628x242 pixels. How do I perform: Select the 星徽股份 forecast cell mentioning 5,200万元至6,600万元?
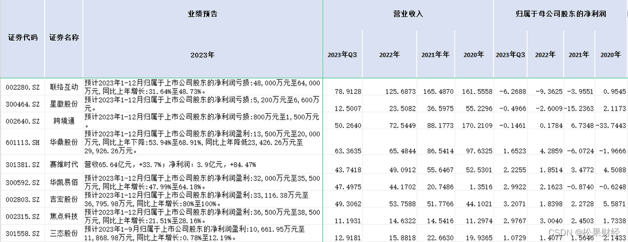coord(203,103)
